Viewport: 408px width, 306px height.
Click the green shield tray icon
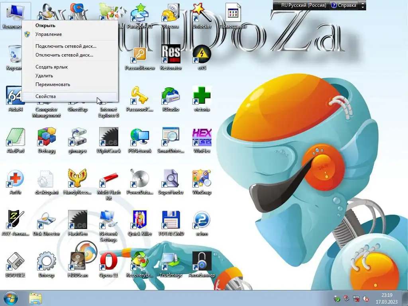coord(337,299)
